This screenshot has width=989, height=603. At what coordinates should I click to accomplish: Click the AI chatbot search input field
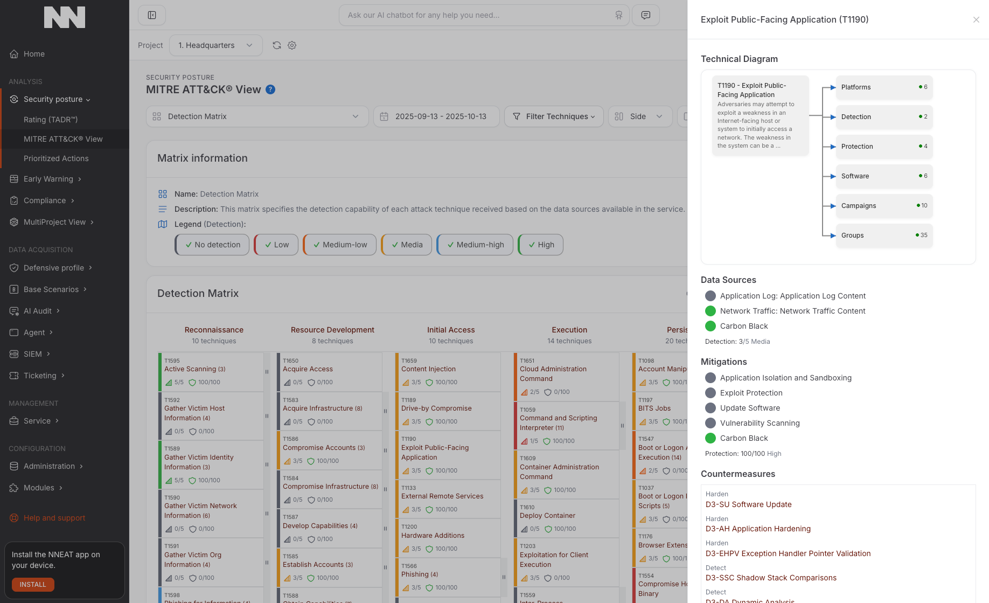[477, 15]
